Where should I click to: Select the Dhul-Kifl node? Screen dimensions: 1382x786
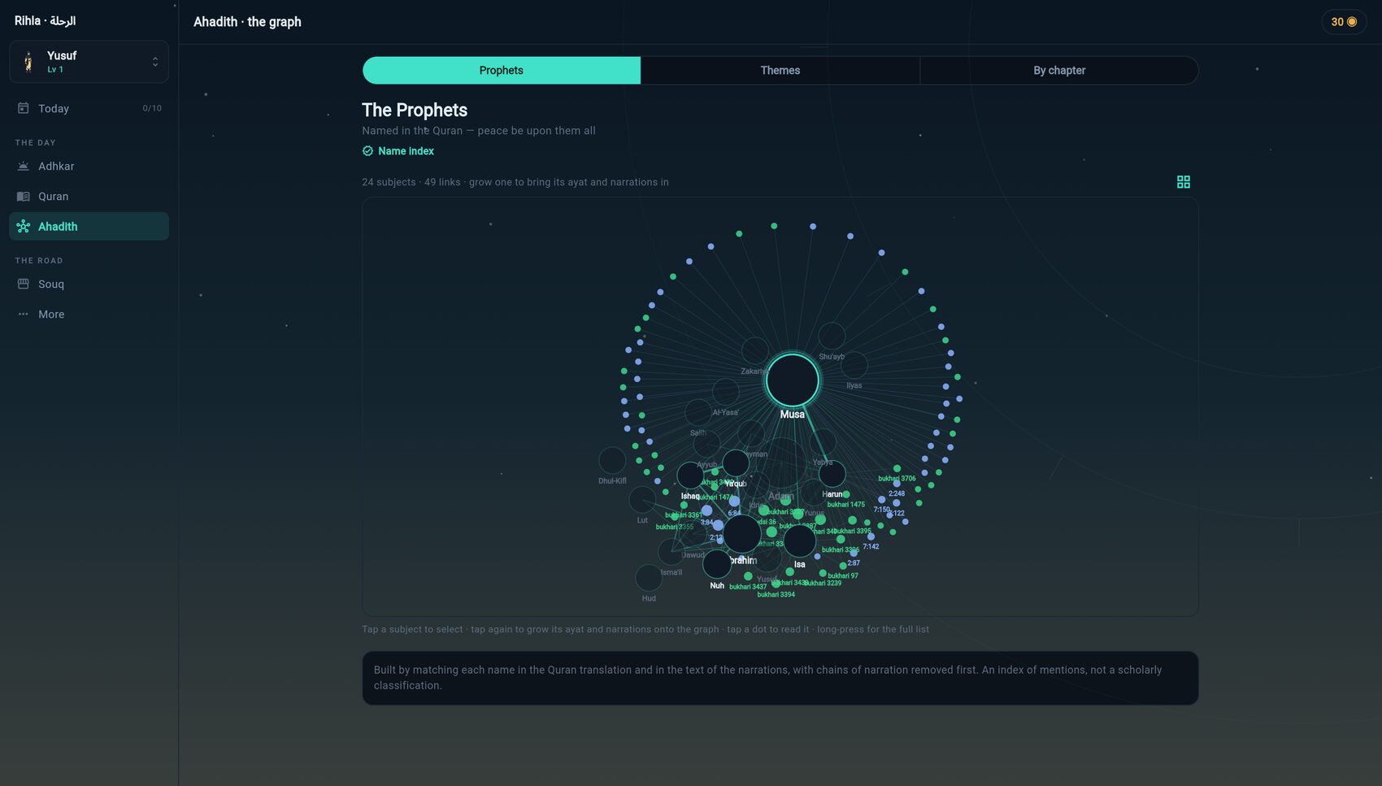612,461
